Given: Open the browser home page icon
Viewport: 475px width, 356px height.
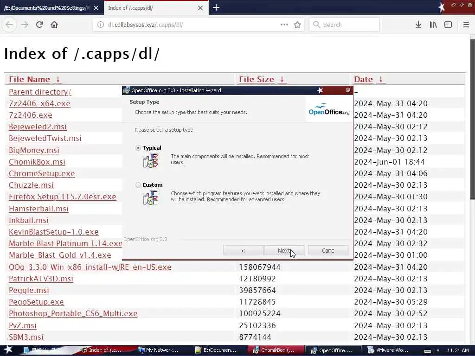Looking at the screenshot, I should (x=54, y=25).
